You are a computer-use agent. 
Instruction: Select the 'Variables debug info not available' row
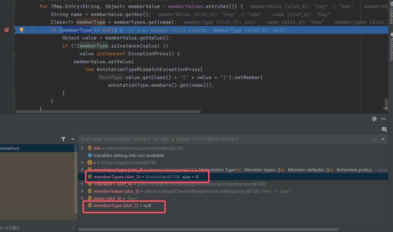[x=233, y=155]
